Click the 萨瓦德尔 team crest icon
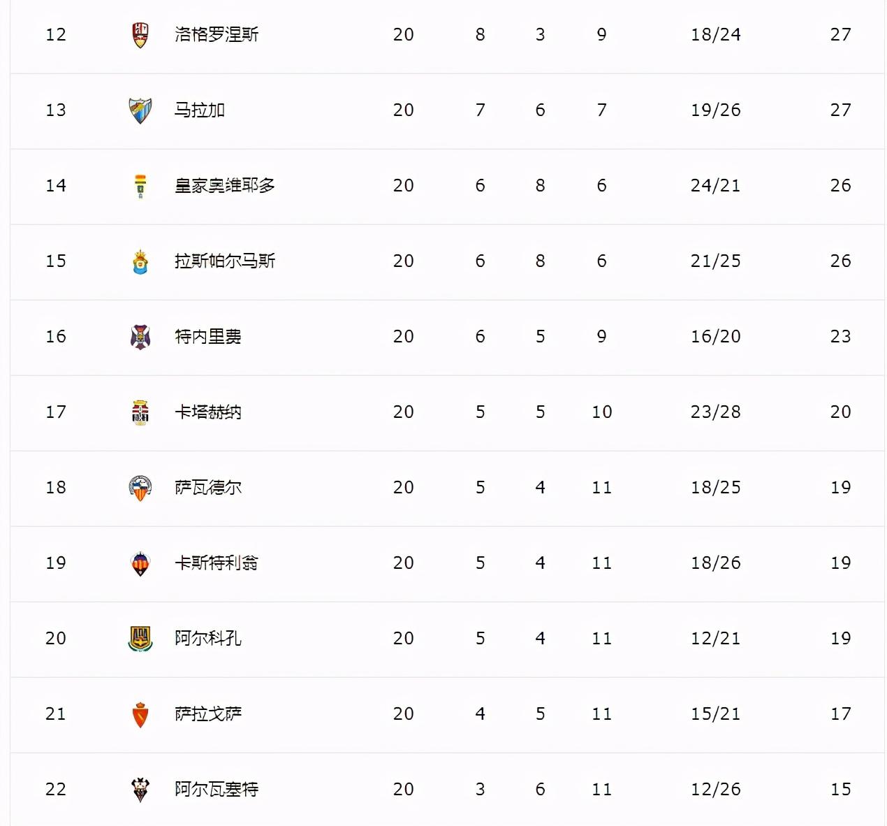Image resolution: width=887 pixels, height=826 pixels. pos(140,488)
